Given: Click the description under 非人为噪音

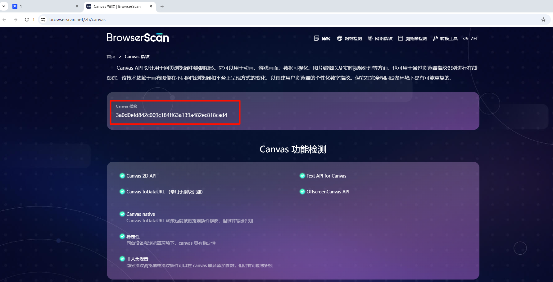Looking at the screenshot, I should click(x=200, y=266).
